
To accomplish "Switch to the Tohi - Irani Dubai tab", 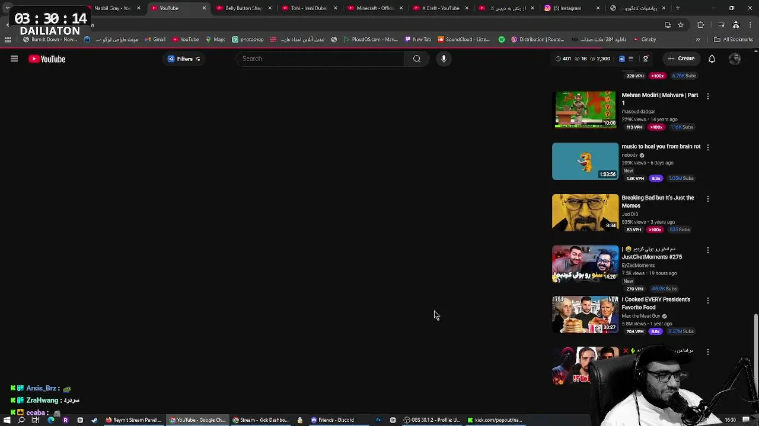I will (x=304, y=8).
